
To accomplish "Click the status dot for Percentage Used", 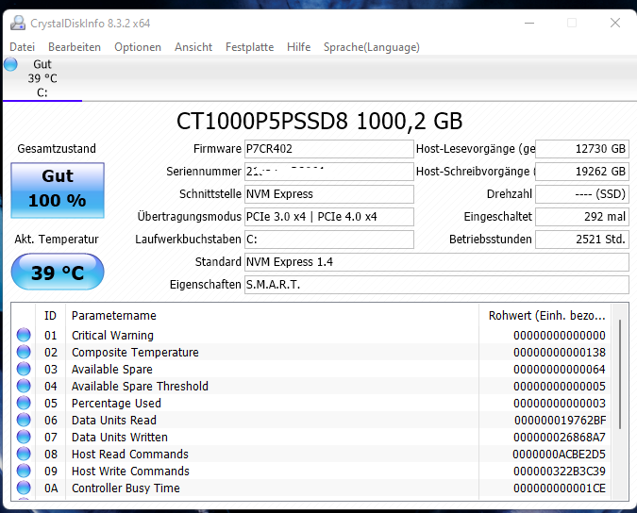I will (x=24, y=403).
